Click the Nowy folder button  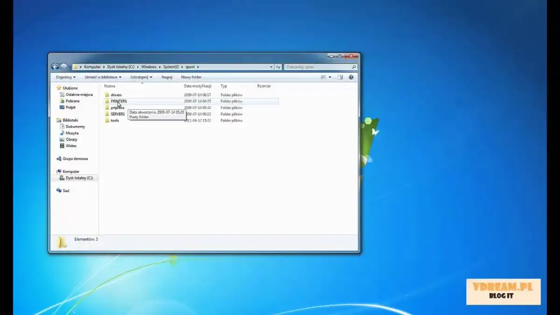point(191,77)
